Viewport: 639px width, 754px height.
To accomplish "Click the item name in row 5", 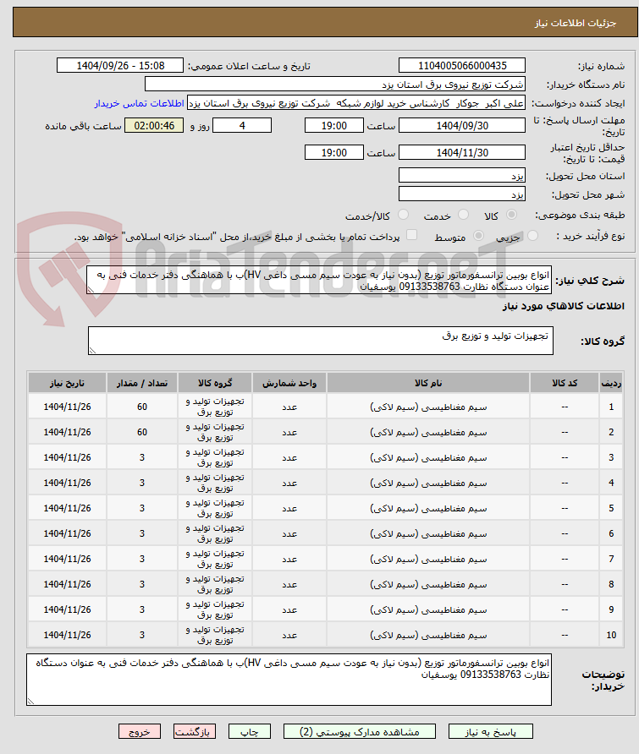I will pyautogui.click(x=428, y=508).
